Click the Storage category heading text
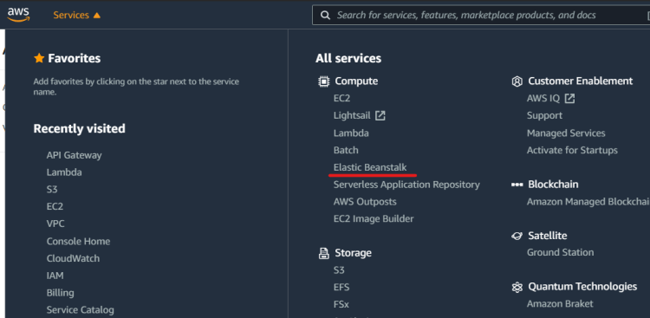Image resolution: width=650 pixels, height=318 pixels. click(354, 253)
